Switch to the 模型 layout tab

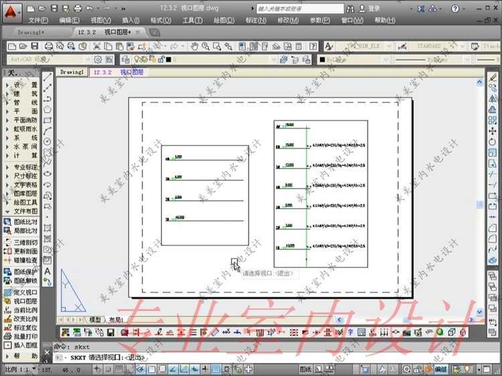[x=96, y=320]
